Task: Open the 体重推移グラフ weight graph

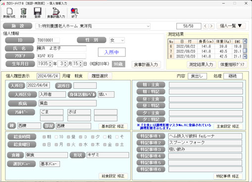Action: (232, 64)
